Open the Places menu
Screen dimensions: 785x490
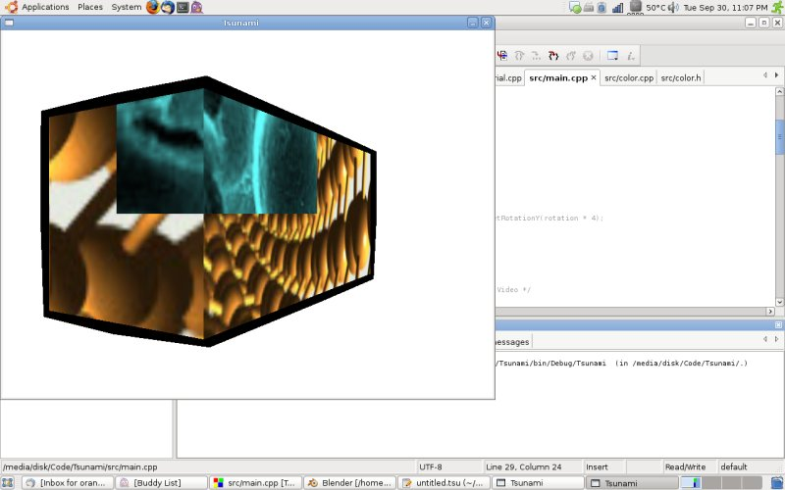click(90, 7)
